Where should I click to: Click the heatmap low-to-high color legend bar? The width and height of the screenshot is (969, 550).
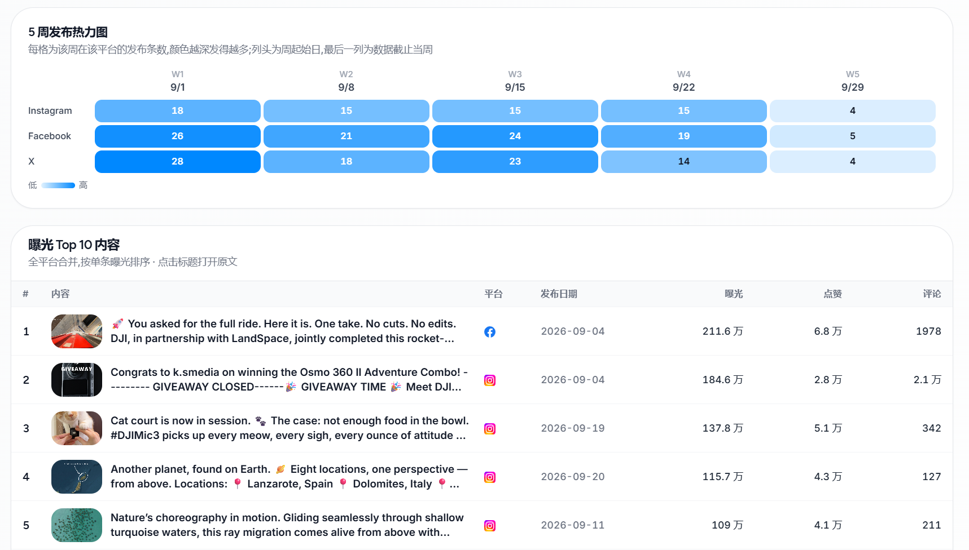(x=58, y=185)
